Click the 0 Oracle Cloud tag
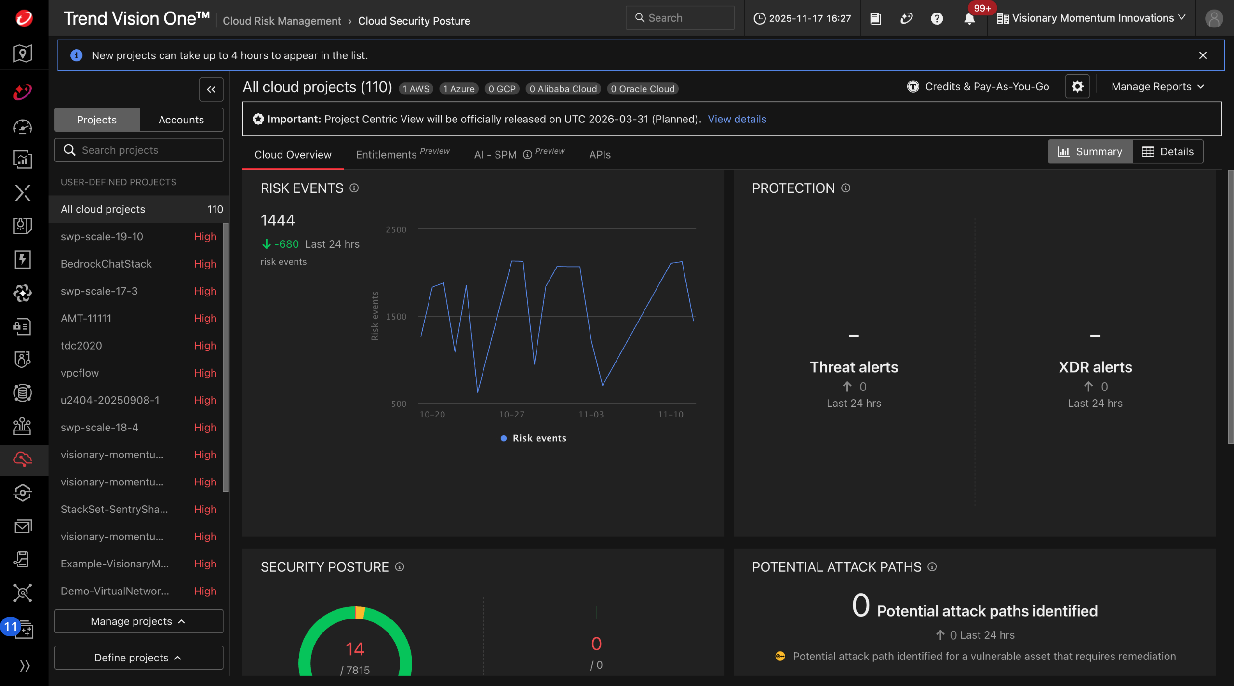 (x=643, y=89)
